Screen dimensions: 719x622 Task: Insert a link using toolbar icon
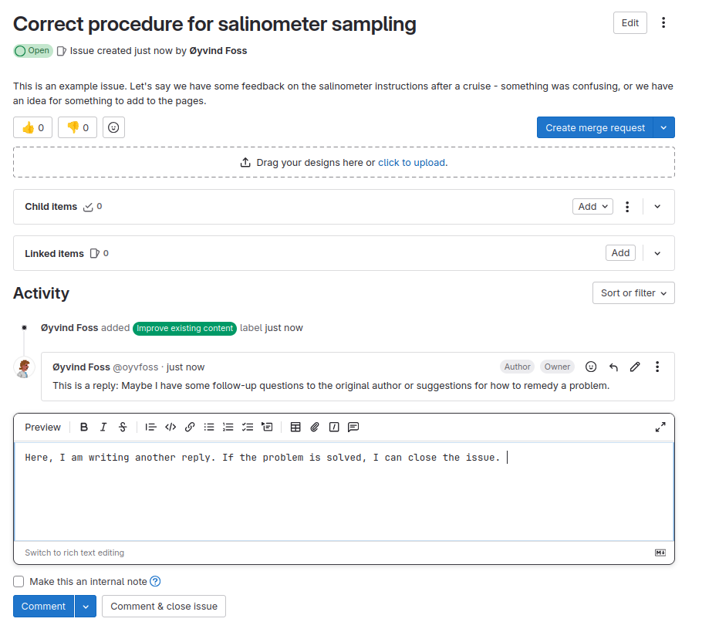[190, 427]
